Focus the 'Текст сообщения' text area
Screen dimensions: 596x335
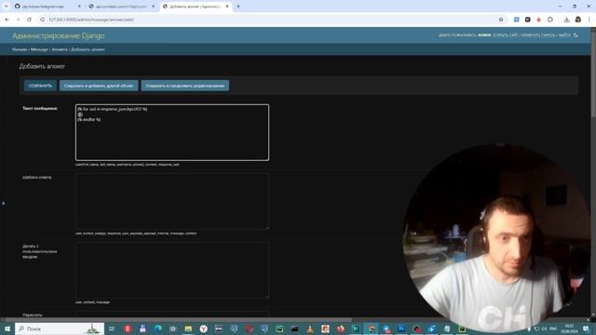(172, 132)
